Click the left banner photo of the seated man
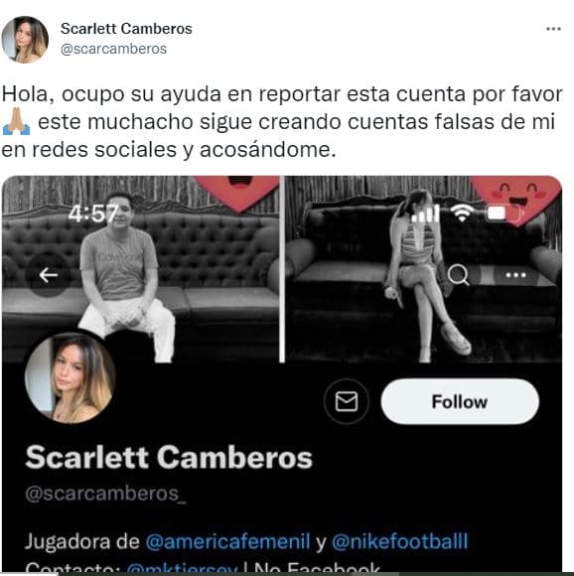The image size is (574, 576). click(140, 269)
